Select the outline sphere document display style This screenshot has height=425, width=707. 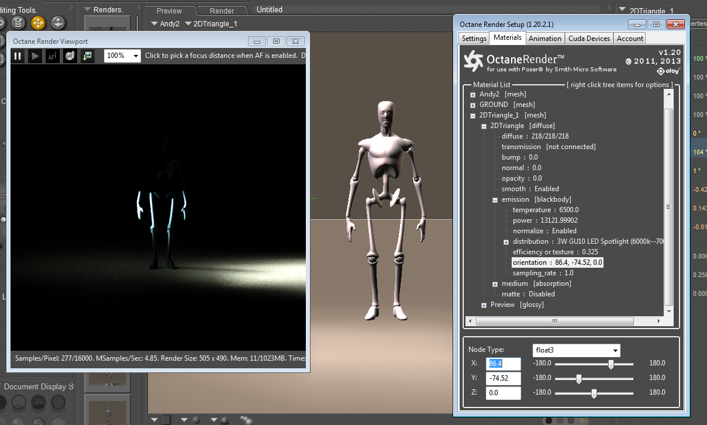click(x=19, y=402)
